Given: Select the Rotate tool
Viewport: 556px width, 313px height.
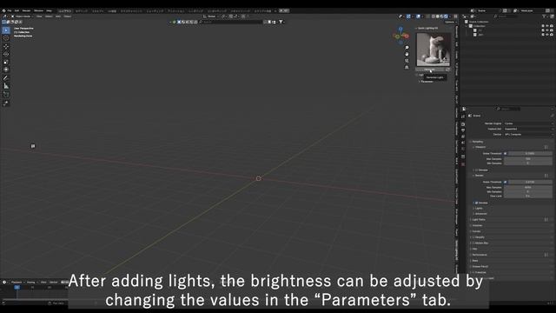Looking at the screenshot, I should click(x=6, y=54).
